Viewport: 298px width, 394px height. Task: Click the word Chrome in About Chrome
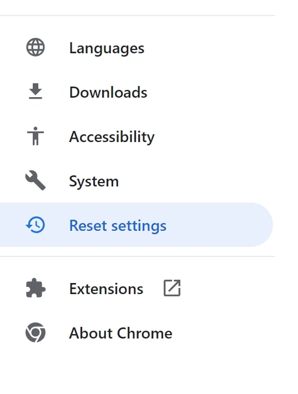(145, 333)
